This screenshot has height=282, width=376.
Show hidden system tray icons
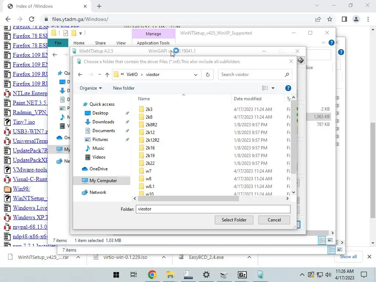[302, 275]
